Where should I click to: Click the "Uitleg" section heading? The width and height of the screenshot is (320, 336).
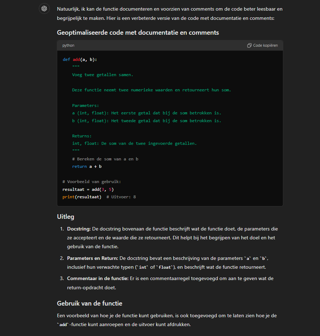(x=65, y=217)
